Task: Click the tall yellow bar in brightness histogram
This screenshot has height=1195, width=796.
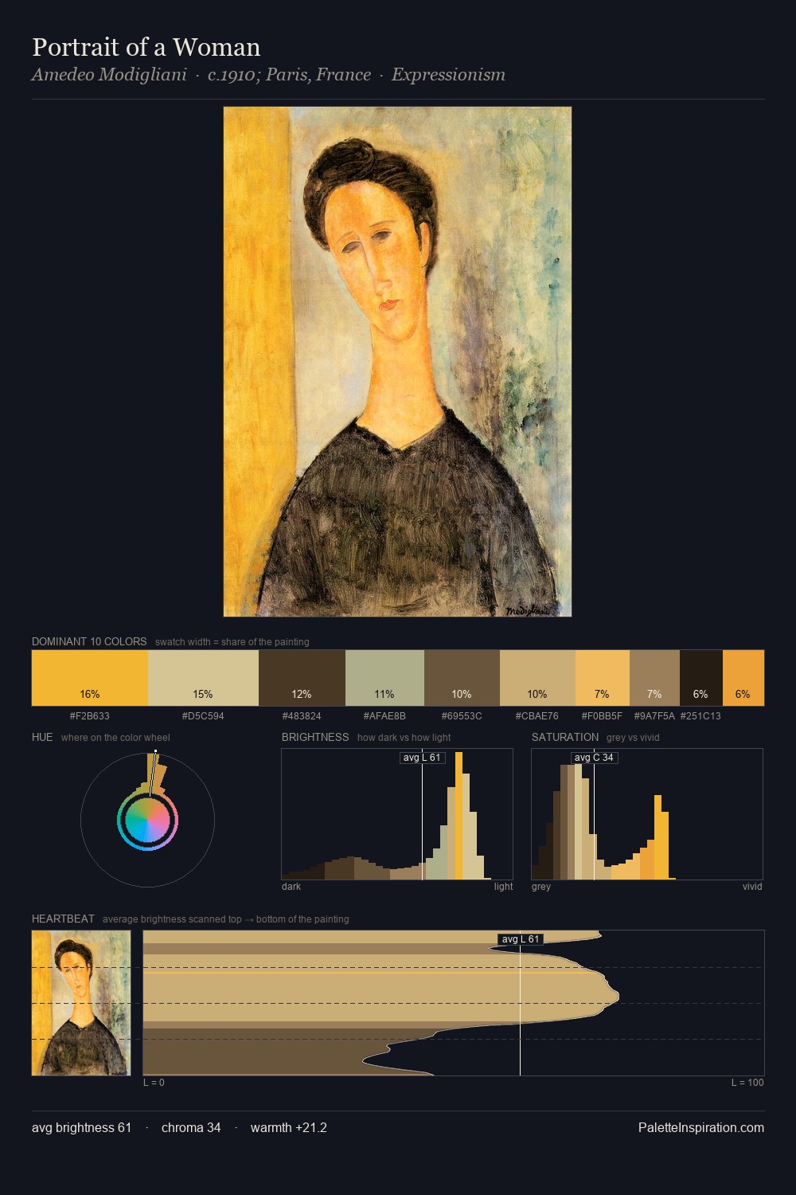Action: 458,816
